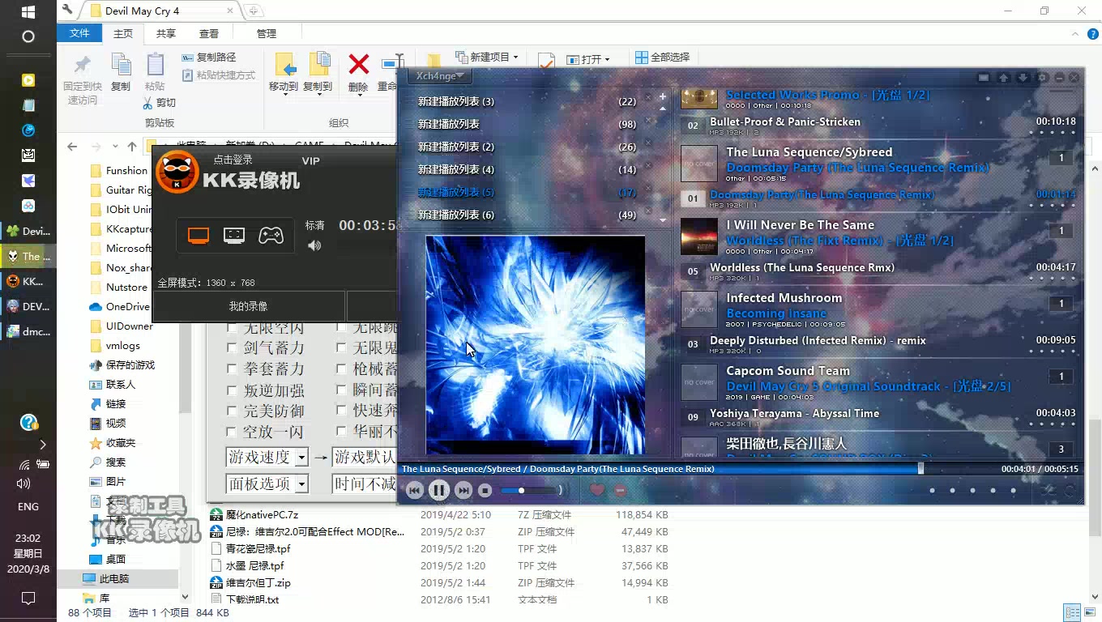Screen dimensions: 1102x622
Task: Switch to 查看 ribbon tab
Action: click(209, 33)
